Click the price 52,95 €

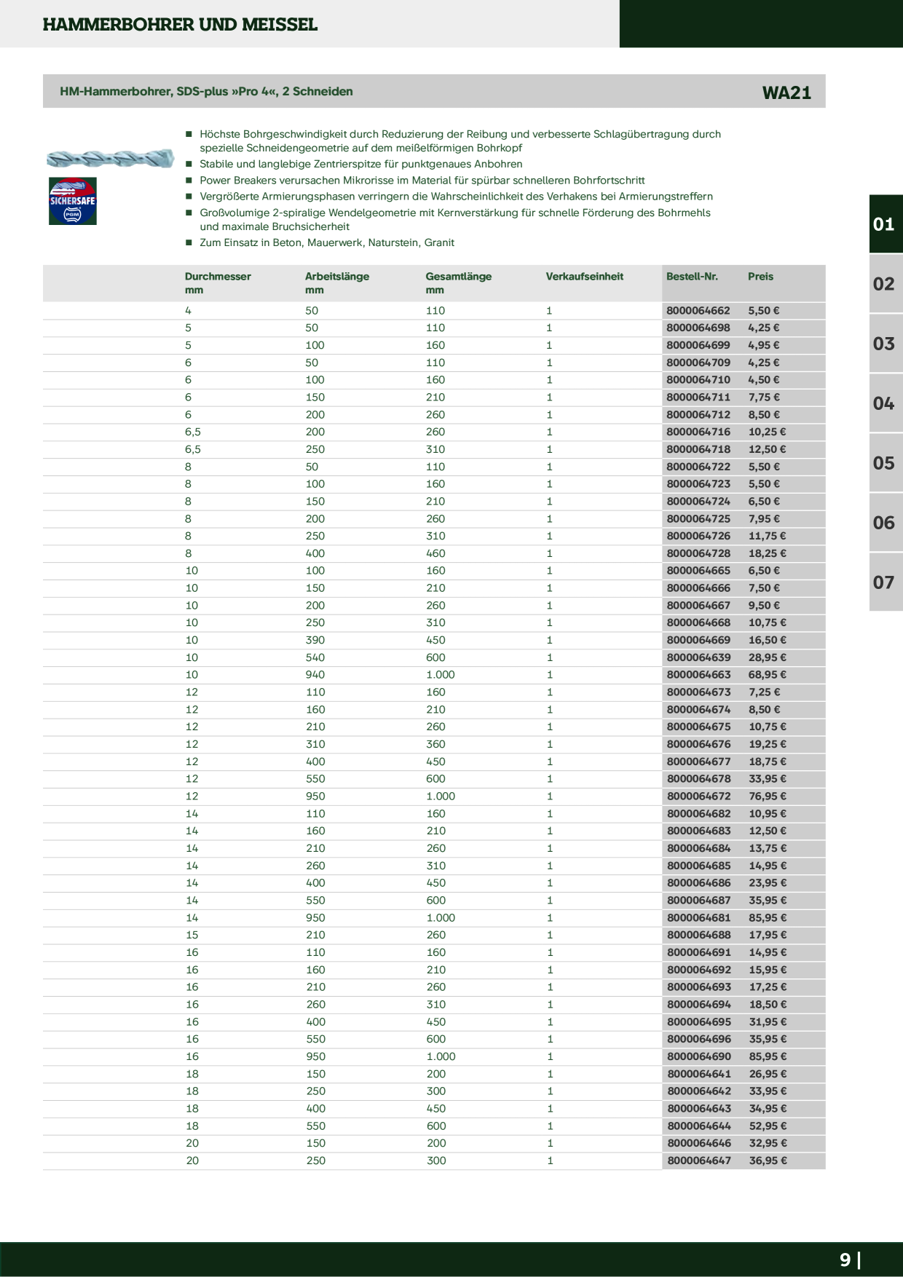(x=768, y=1126)
